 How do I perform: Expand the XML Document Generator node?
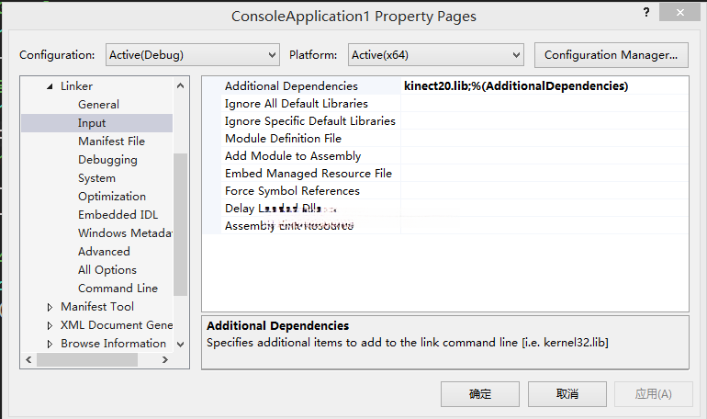click(x=50, y=325)
